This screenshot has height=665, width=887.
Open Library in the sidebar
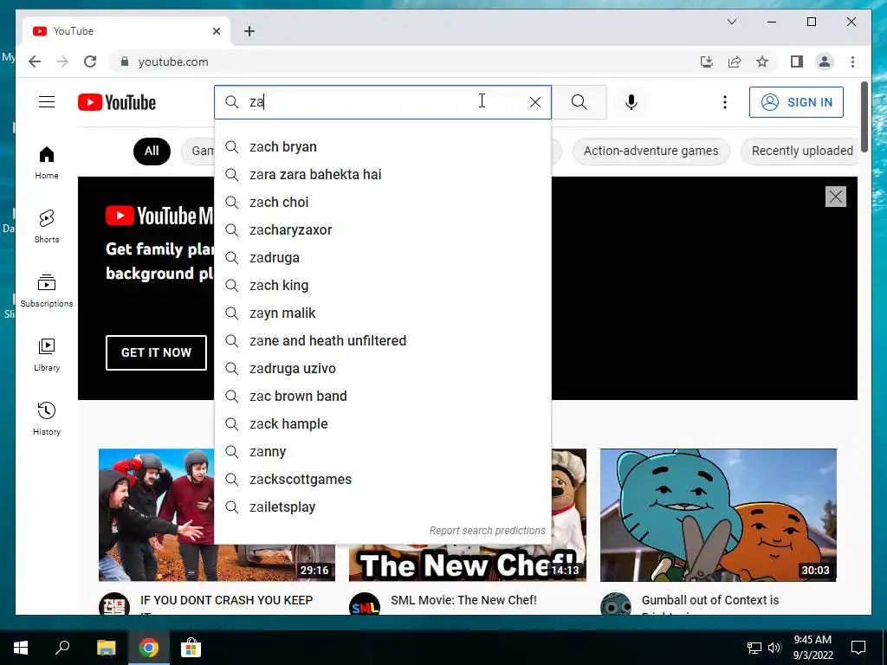(x=47, y=354)
